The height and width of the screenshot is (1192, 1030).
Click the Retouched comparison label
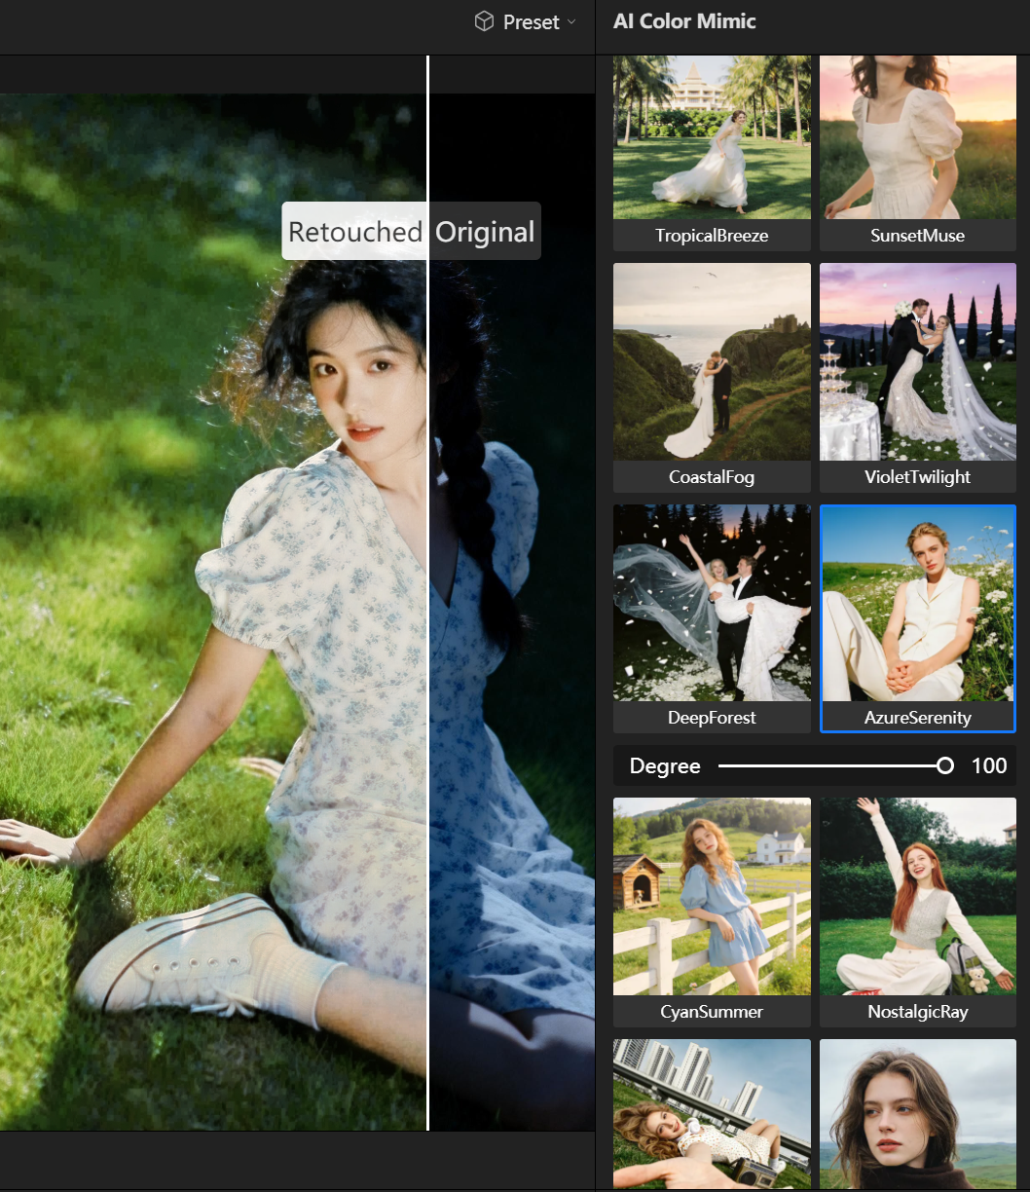(355, 232)
